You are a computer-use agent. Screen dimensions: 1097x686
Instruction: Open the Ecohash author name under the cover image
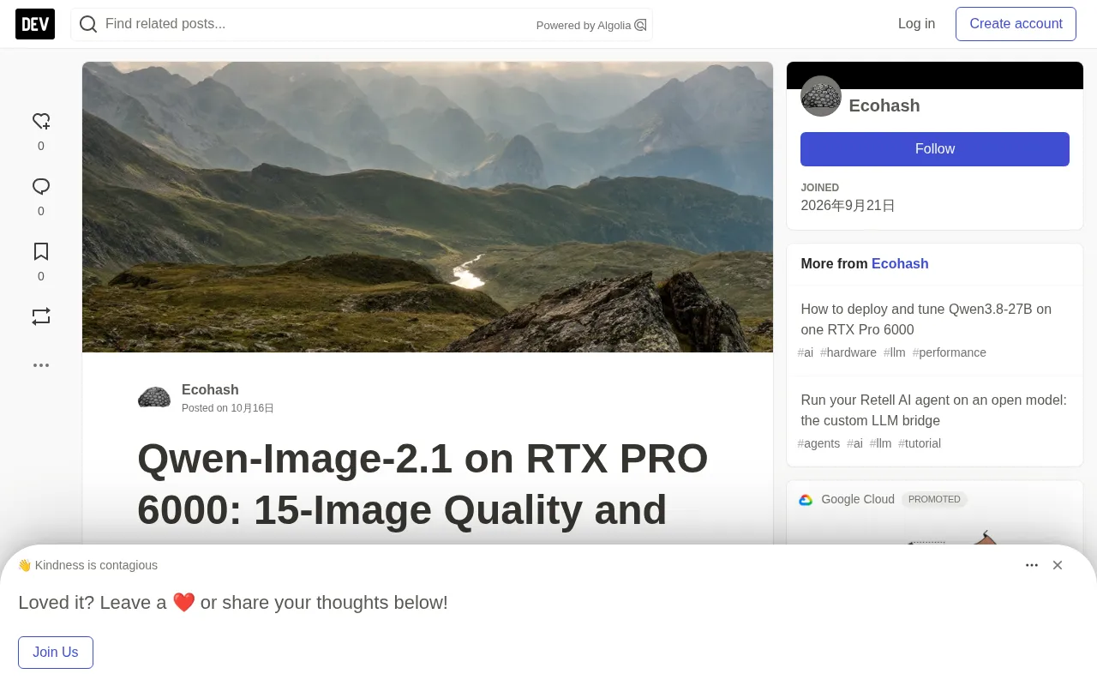tap(210, 389)
